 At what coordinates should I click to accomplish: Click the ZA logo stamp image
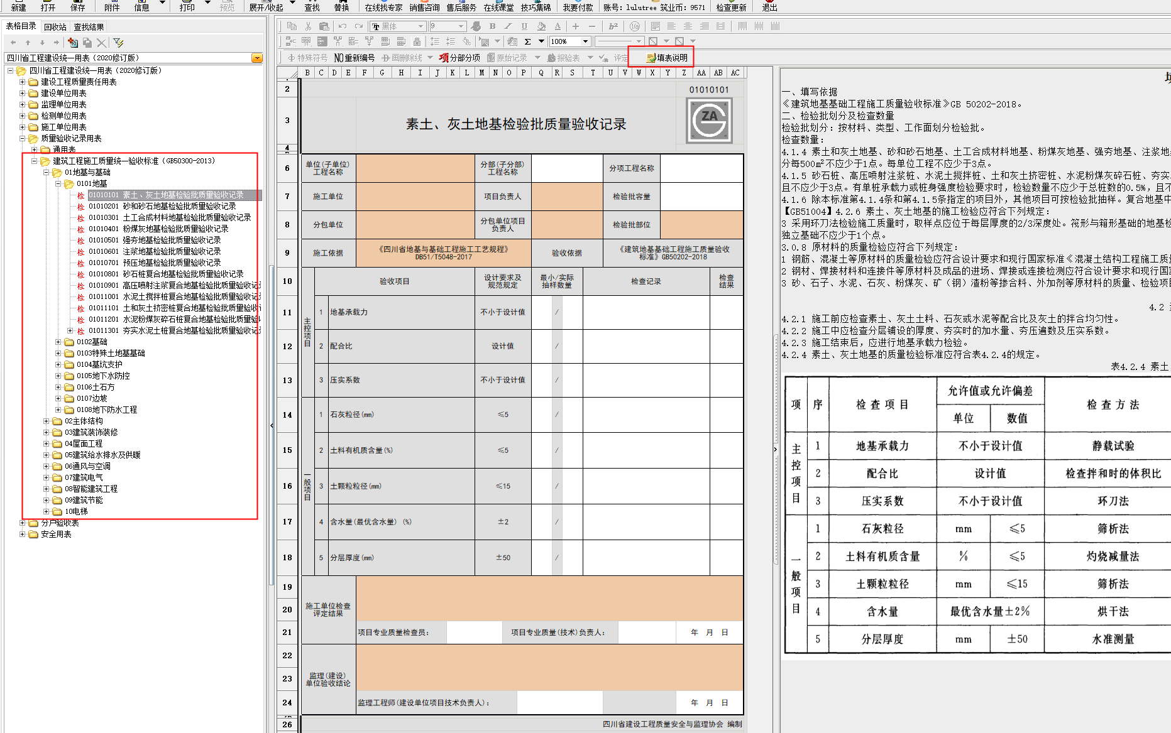(710, 121)
